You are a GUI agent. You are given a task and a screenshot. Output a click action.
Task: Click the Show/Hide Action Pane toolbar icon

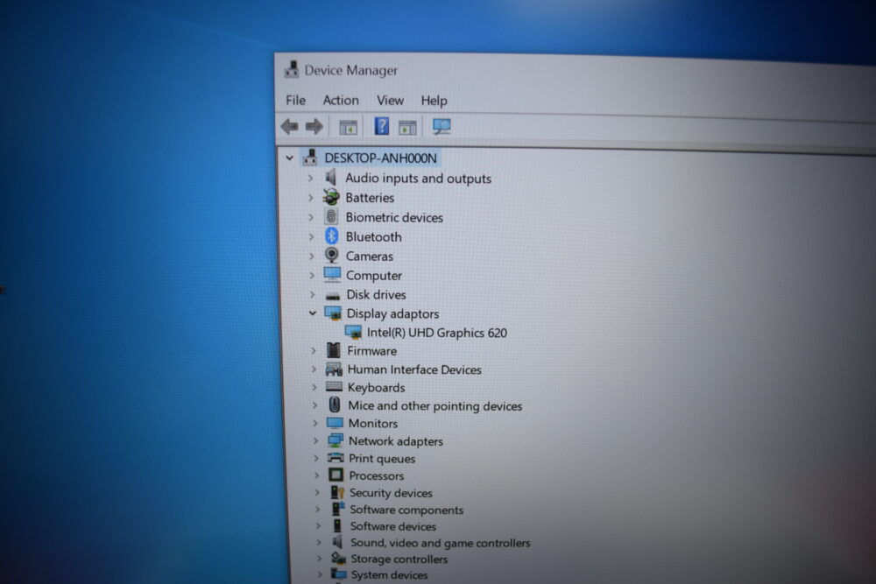coord(408,128)
